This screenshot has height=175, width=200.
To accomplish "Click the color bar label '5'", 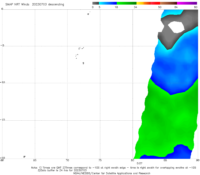I will tap(99, 7).
